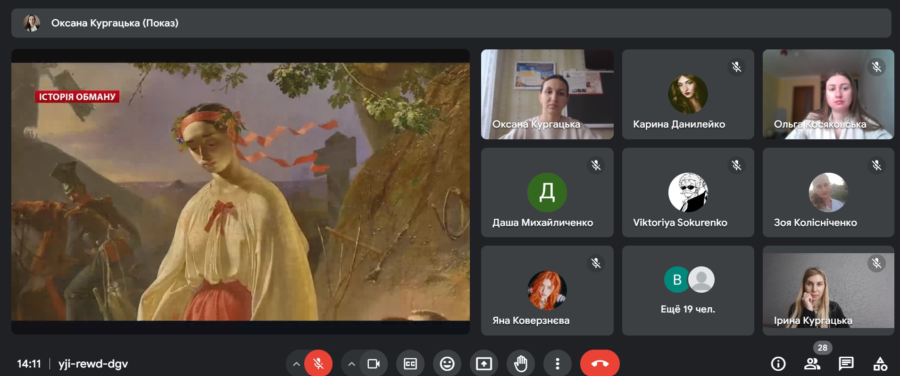Open the activities shapes icon
Screen dimensions: 900x376
[x=880, y=364]
